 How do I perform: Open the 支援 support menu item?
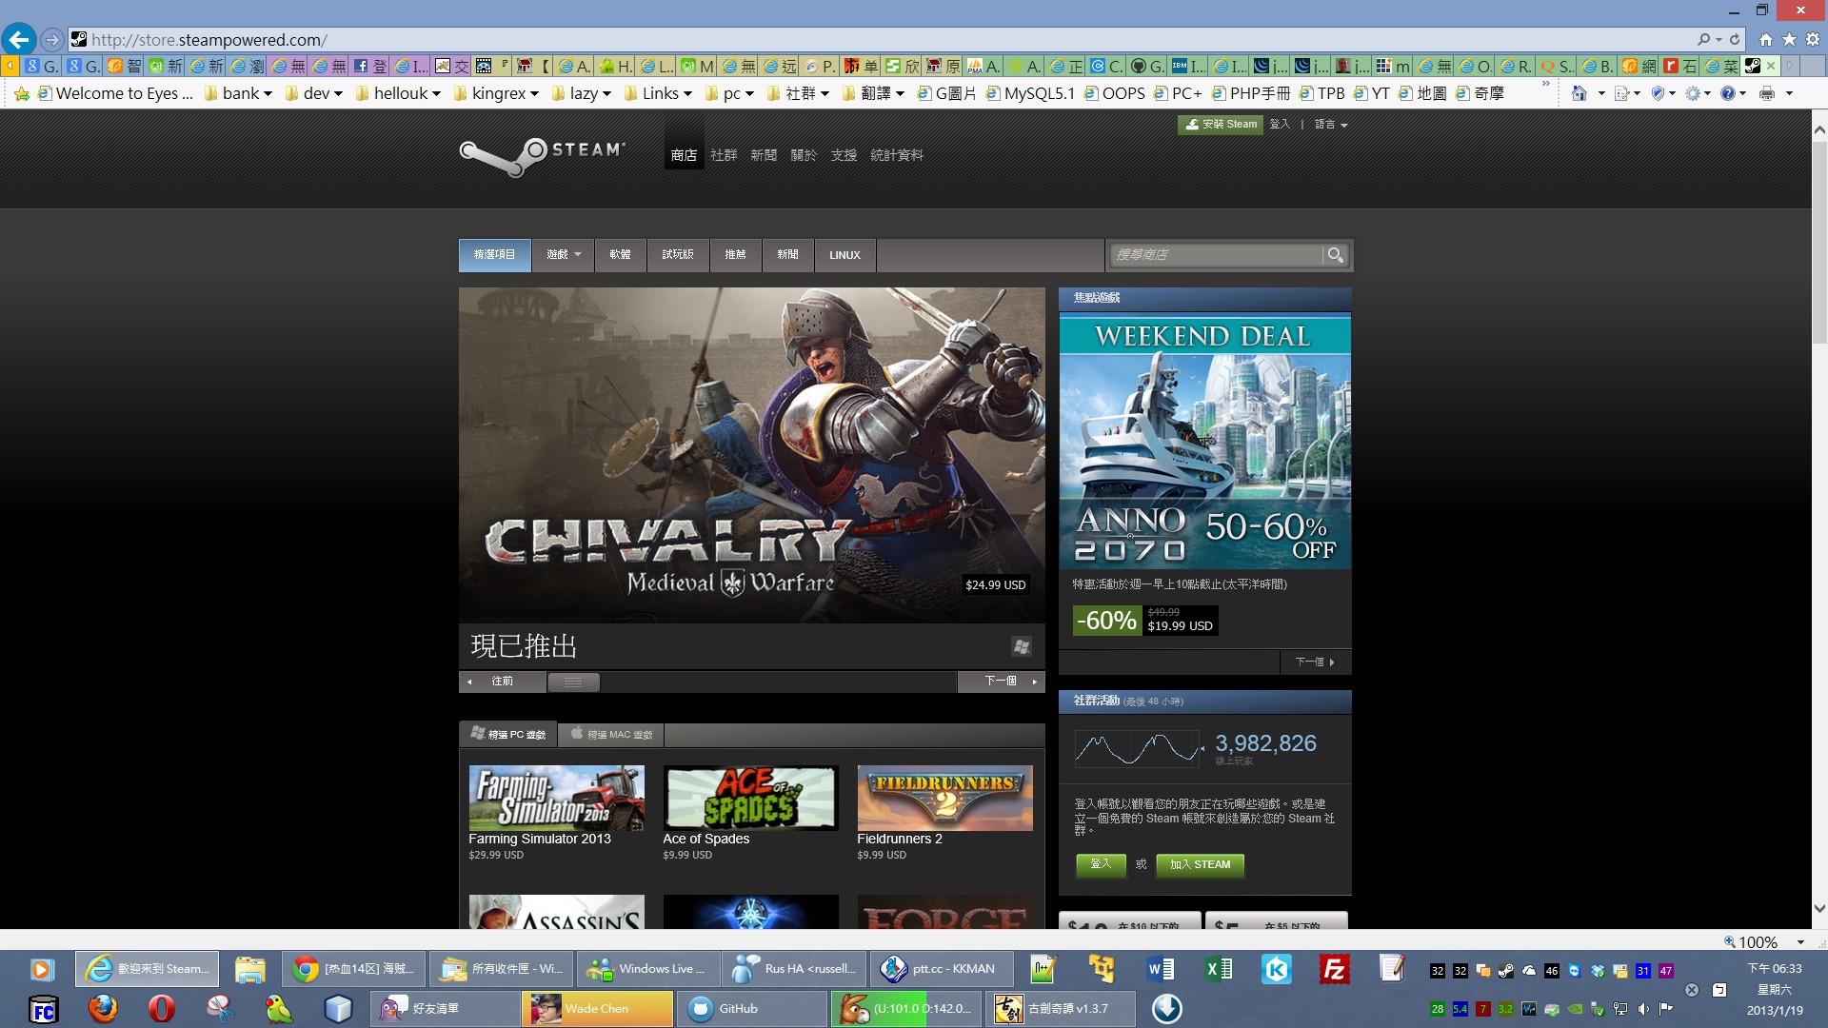pyautogui.click(x=844, y=155)
